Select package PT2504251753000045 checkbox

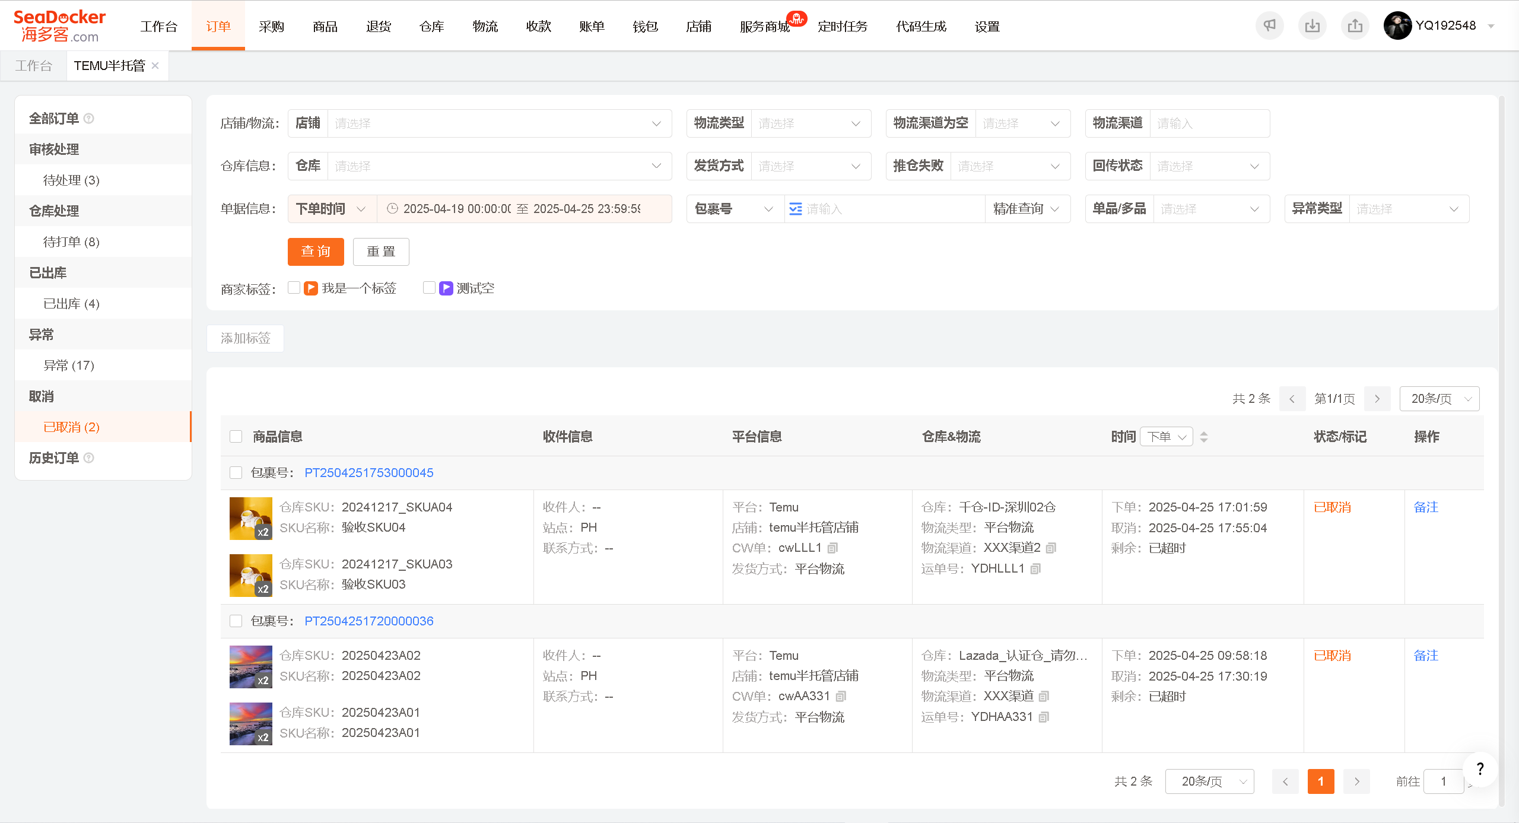236,473
